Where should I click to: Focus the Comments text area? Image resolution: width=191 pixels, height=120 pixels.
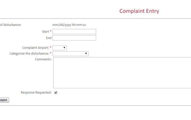(x=122, y=72)
